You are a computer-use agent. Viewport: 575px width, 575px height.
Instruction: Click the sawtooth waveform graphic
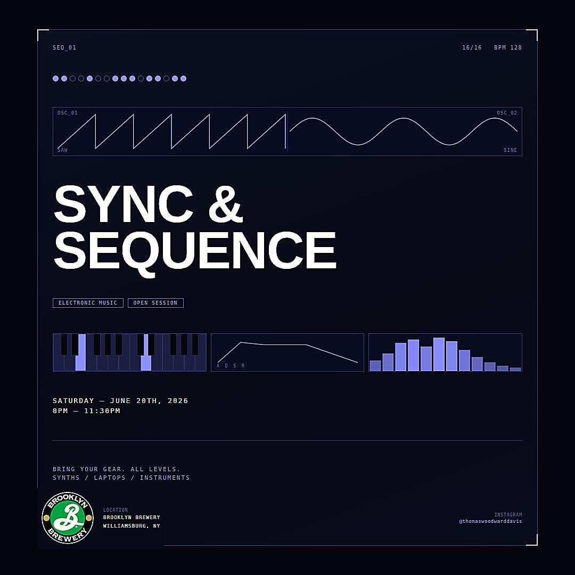(171, 132)
